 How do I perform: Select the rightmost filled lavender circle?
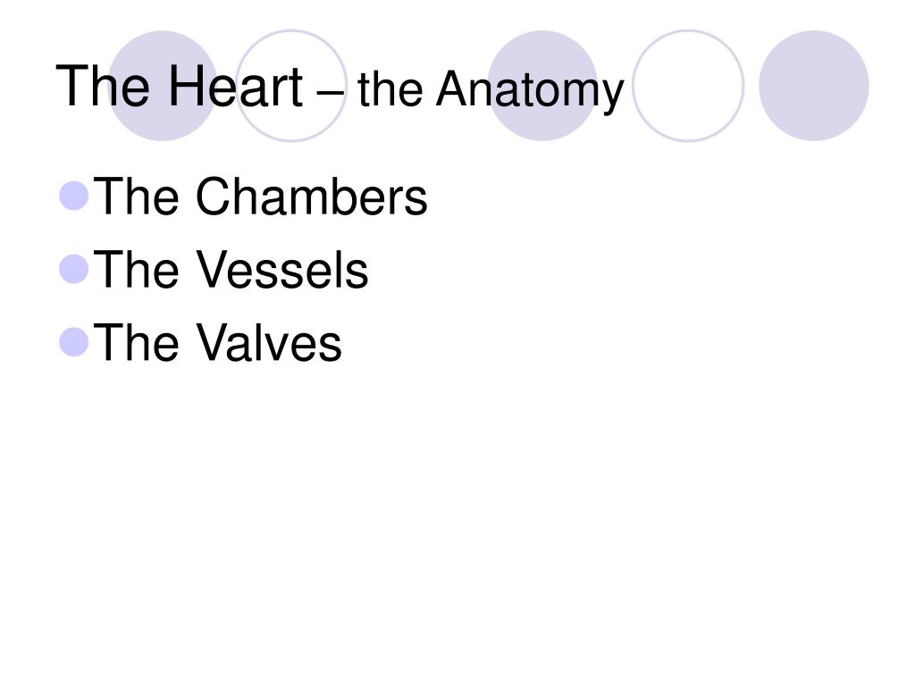click(x=813, y=86)
